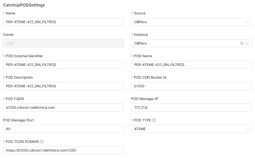Click into the POD Name text box
Image resolution: width=255 pixels, height=158 pixels.
pos(192,65)
